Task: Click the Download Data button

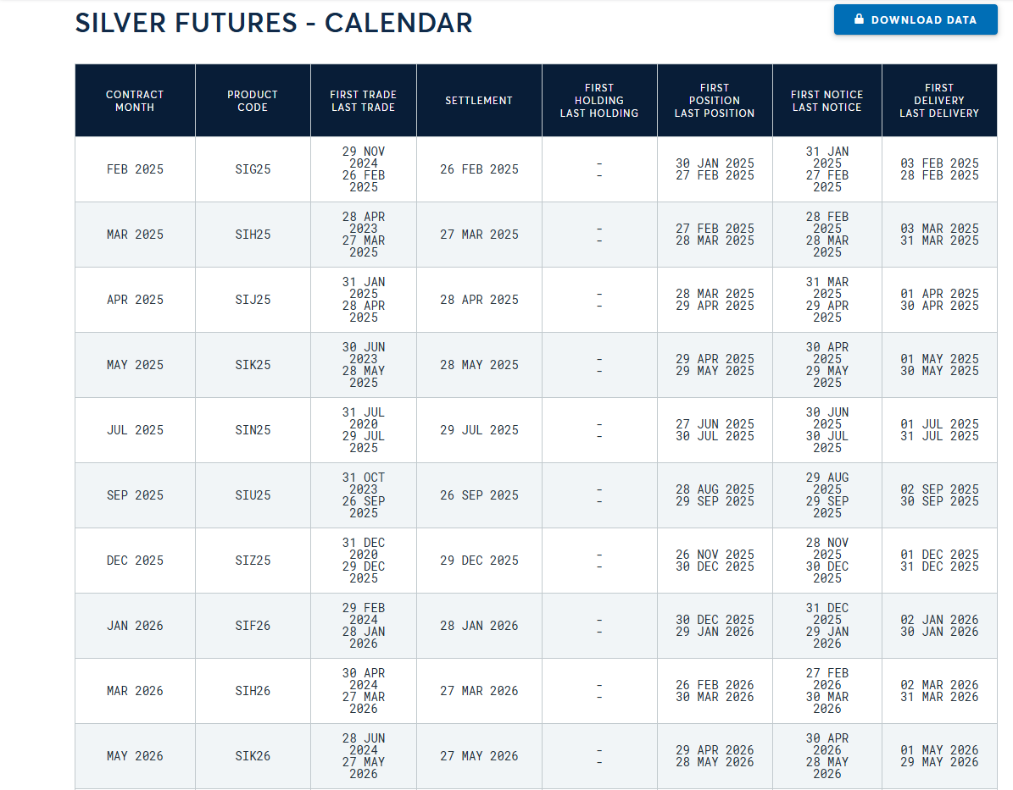Action: [915, 19]
